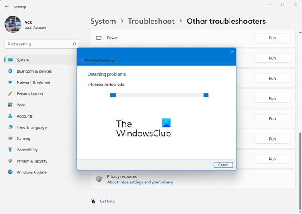302x214 pixels.
Task: Click Initializing the diagnostic text
Action: pos(106,85)
